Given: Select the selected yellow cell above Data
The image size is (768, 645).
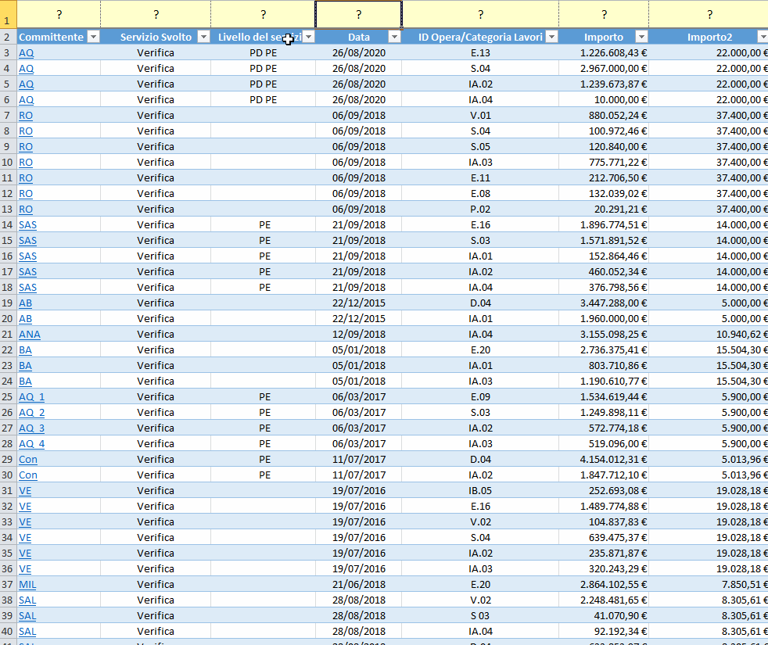Looking at the screenshot, I should pos(358,14).
